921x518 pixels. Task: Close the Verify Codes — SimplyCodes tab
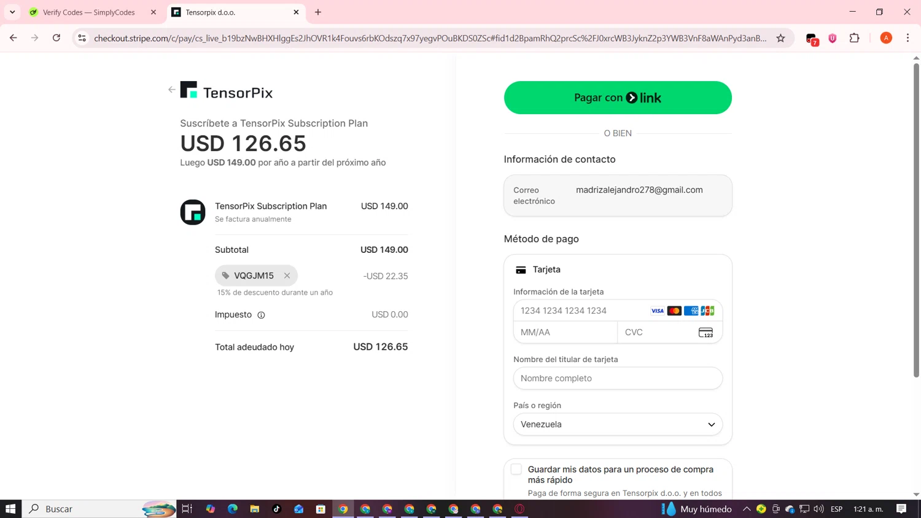pos(153,12)
